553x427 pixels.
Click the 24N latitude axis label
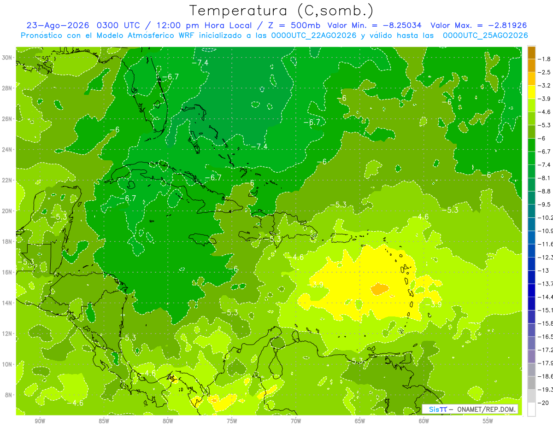coord(7,150)
